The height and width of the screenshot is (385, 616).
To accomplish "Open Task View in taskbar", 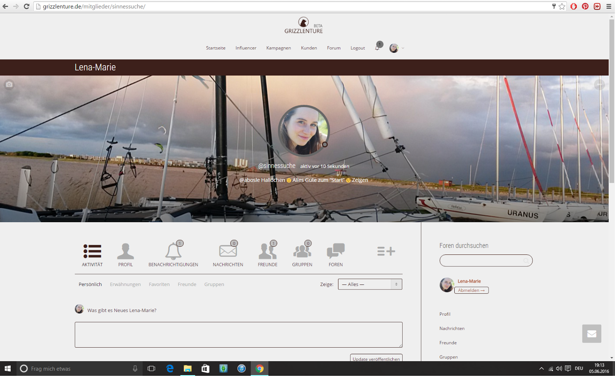I will (x=152, y=368).
